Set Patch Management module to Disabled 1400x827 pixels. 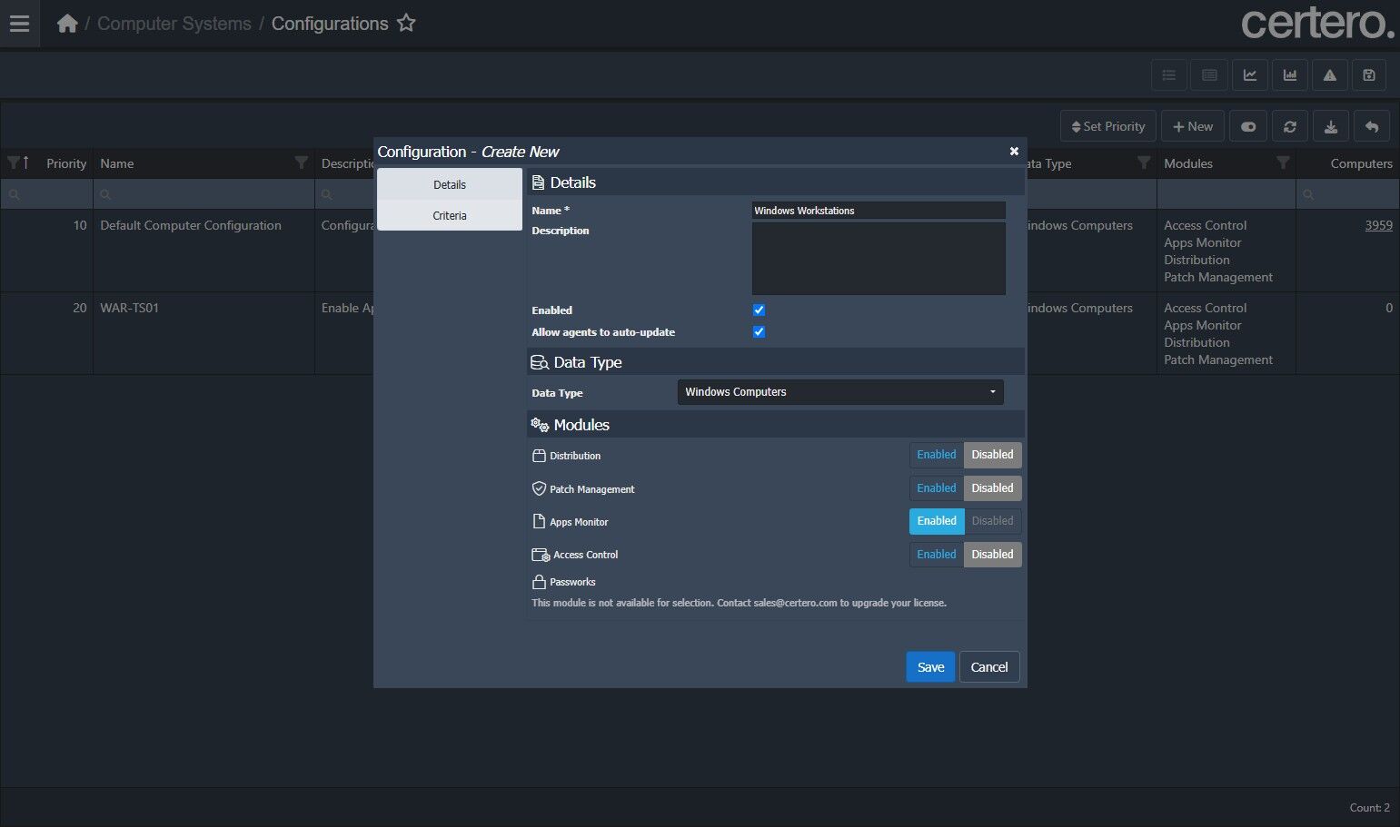[x=992, y=488]
